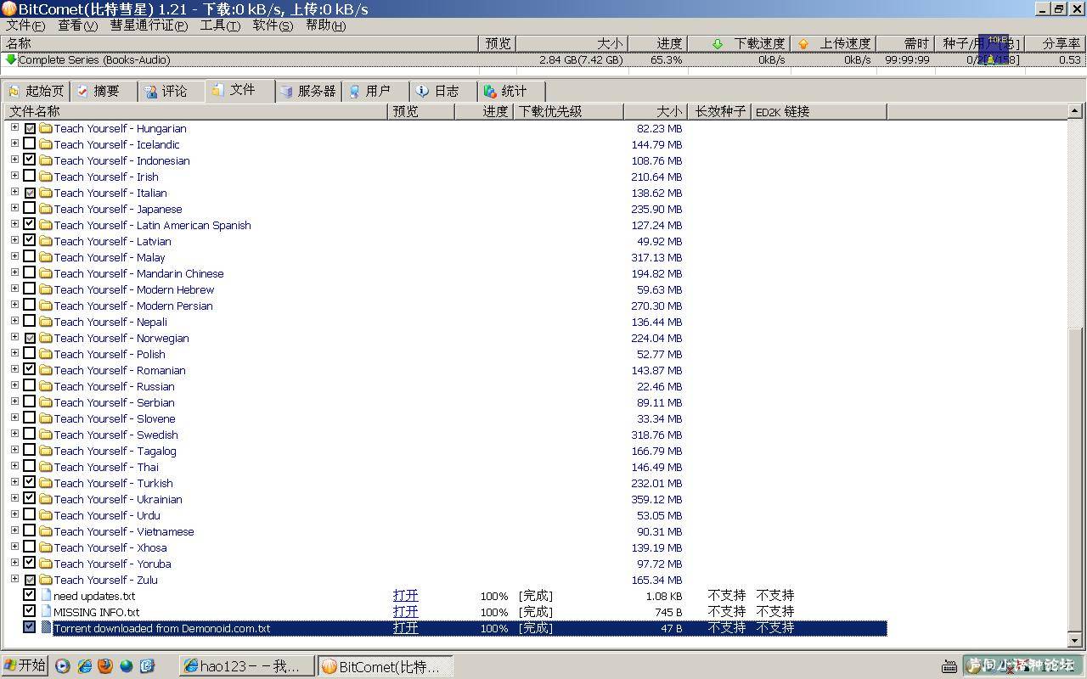
Task: Click the file icon of need updates.txt
Action: [x=46, y=596]
